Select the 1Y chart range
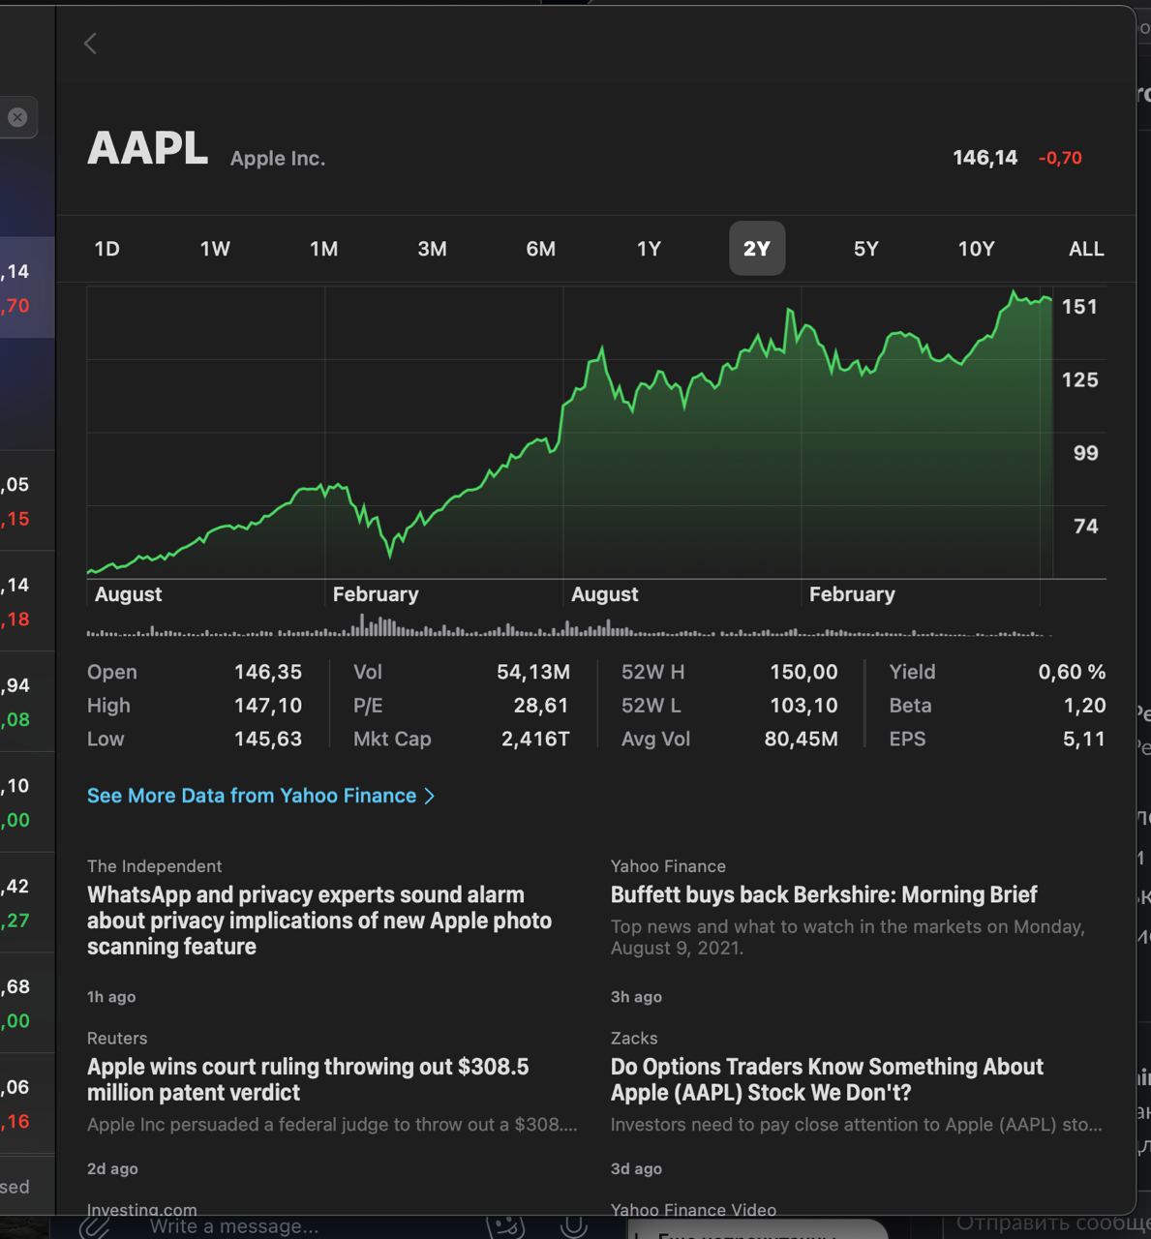Image resolution: width=1151 pixels, height=1239 pixels. (x=649, y=249)
